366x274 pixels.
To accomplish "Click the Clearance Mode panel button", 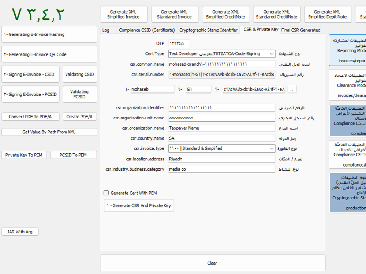I will [x=348, y=85].
